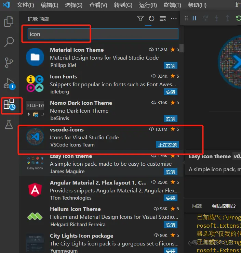Viewport: 241px width, 253px height.
Task: Click VSCode Icons Team publisher text
Action: pos(72,145)
